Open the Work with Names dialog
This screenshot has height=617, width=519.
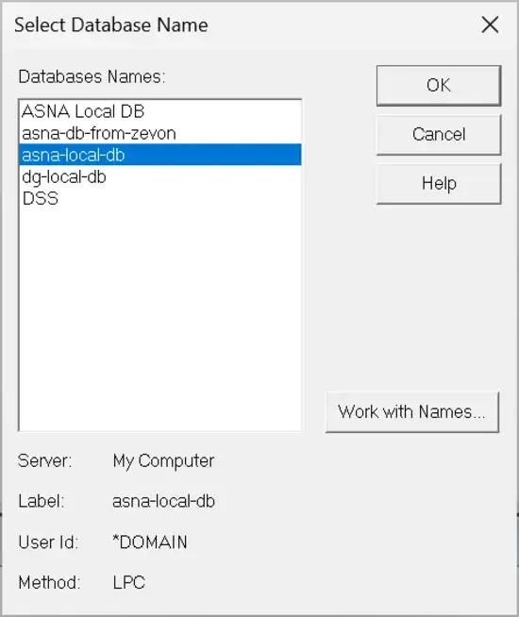click(412, 412)
